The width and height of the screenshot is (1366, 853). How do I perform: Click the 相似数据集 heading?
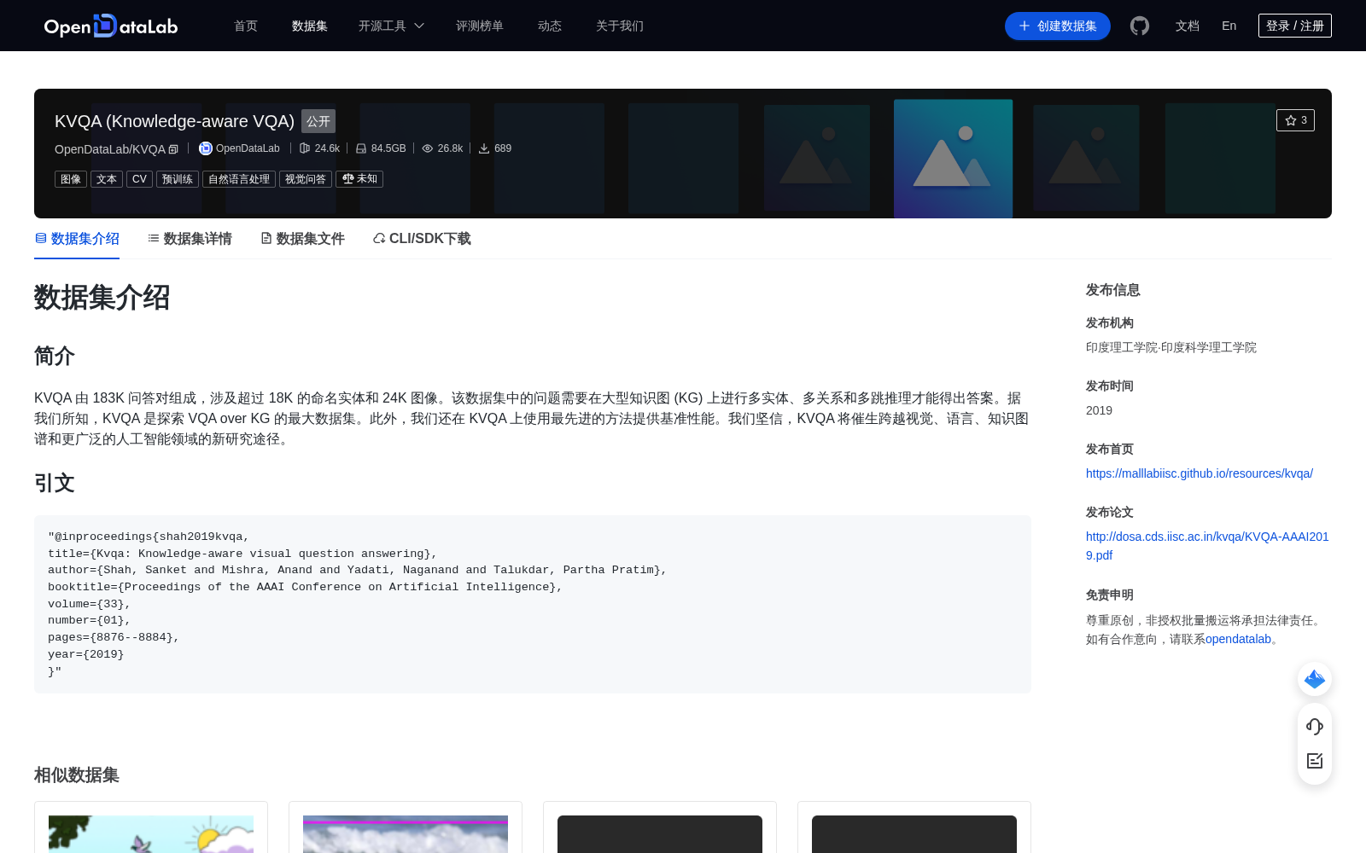click(77, 775)
